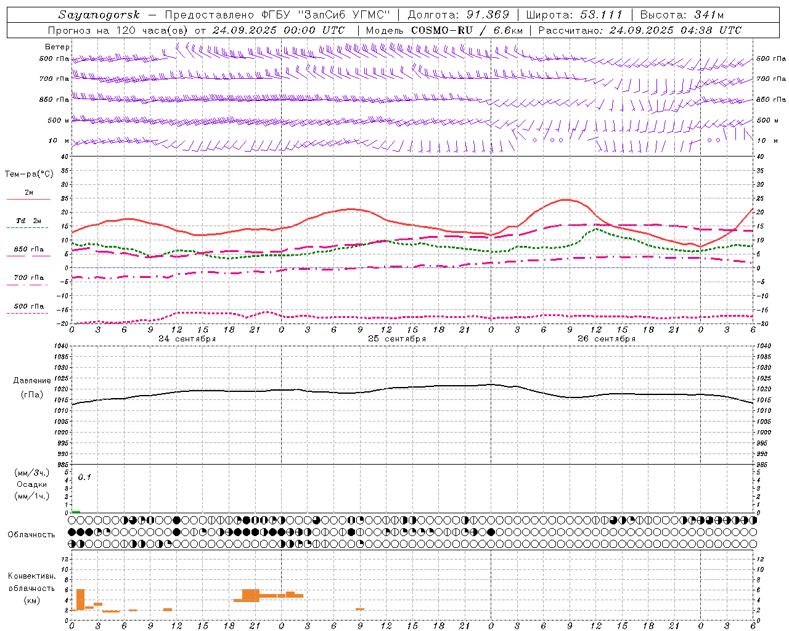Image resolution: width=789 pixels, height=631 pixels.
Task: Click the '(мм/1ч.)' precipitation unit label
Action: tap(32, 496)
